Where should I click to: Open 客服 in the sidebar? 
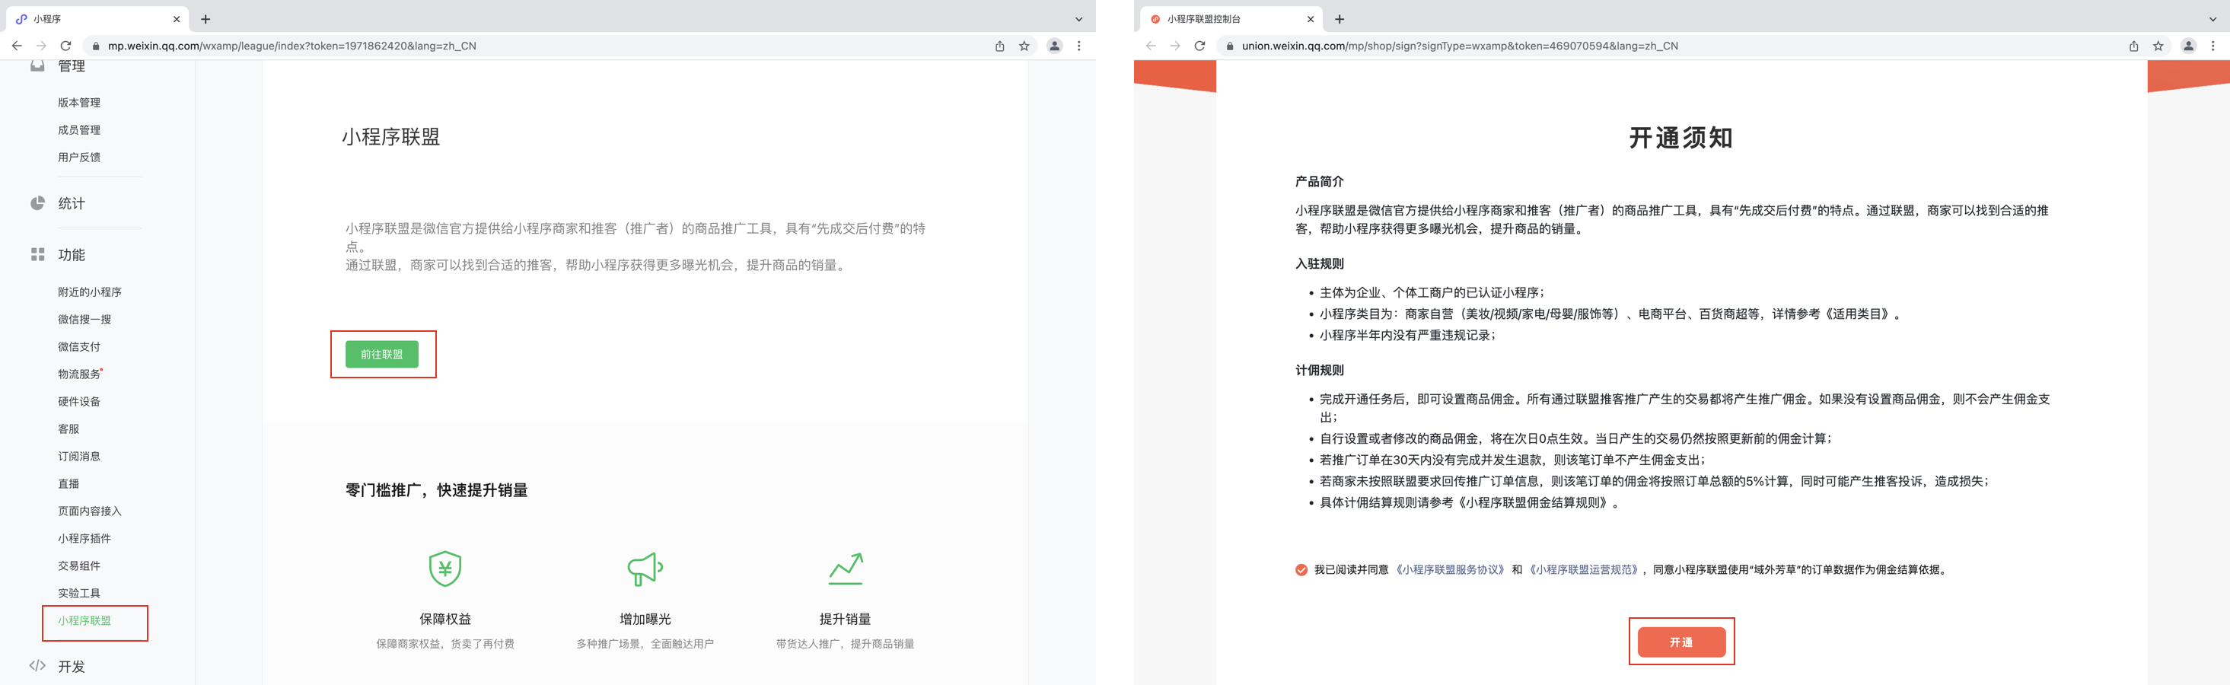(68, 429)
